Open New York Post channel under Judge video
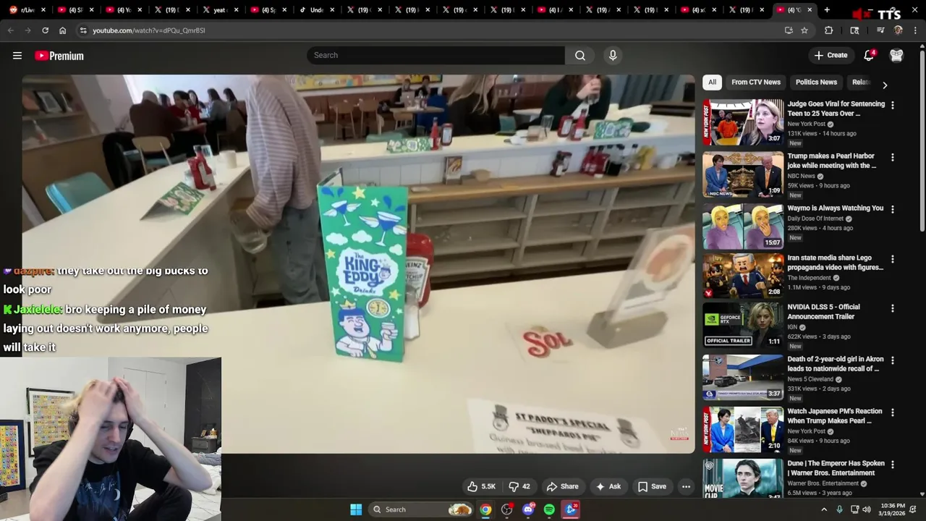The image size is (926, 521). (x=807, y=124)
